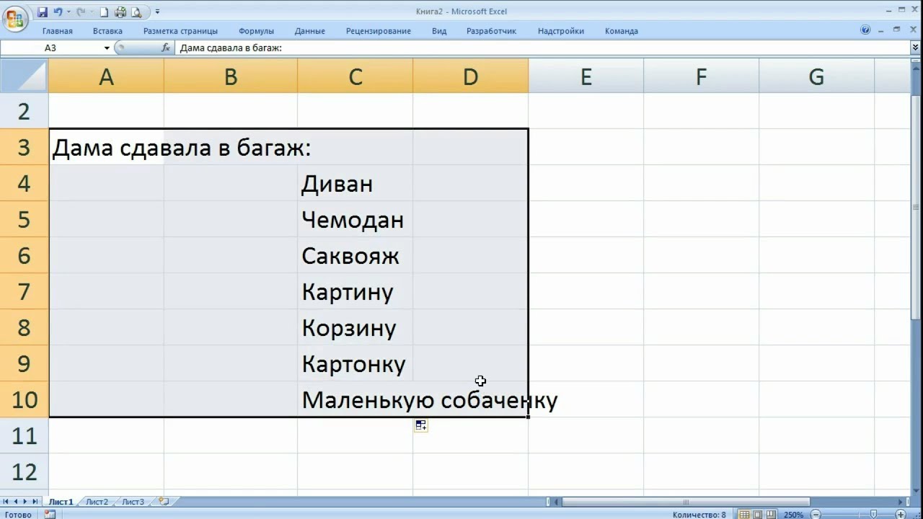Open Customize Quick Access Toolbar dropdown

tap(158, 12)
